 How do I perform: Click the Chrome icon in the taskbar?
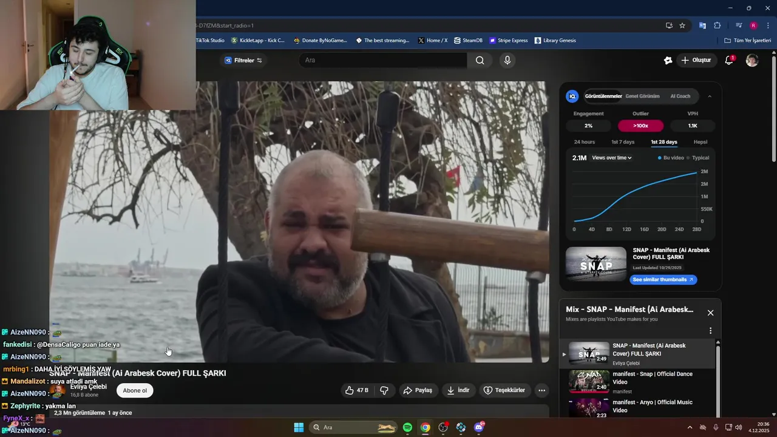426,427
